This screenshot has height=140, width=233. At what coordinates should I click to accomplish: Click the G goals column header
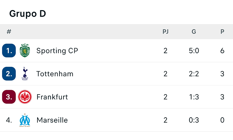coord(194,32)
